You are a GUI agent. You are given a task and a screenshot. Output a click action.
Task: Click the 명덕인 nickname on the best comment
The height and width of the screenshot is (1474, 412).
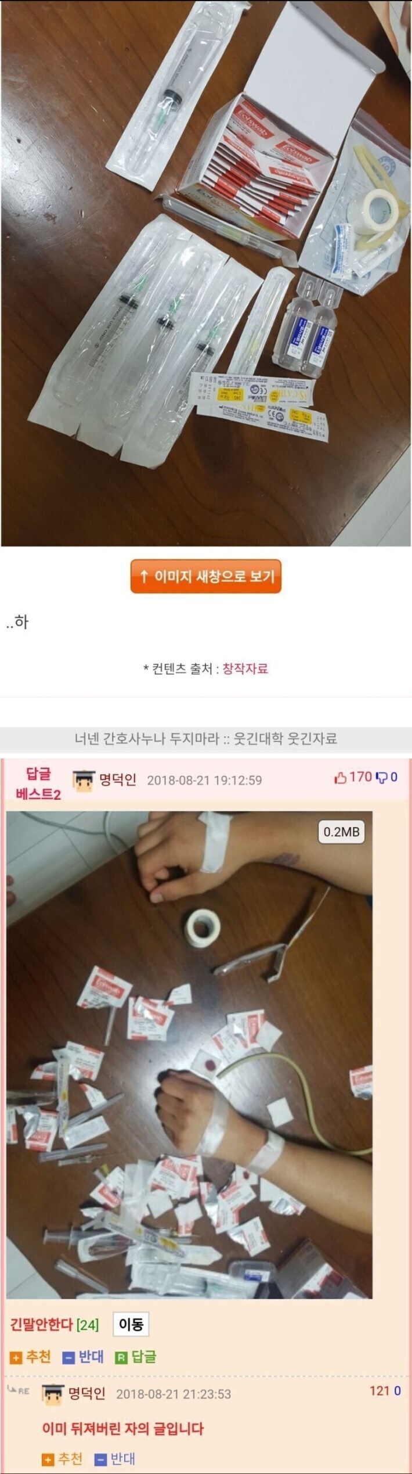118,779
